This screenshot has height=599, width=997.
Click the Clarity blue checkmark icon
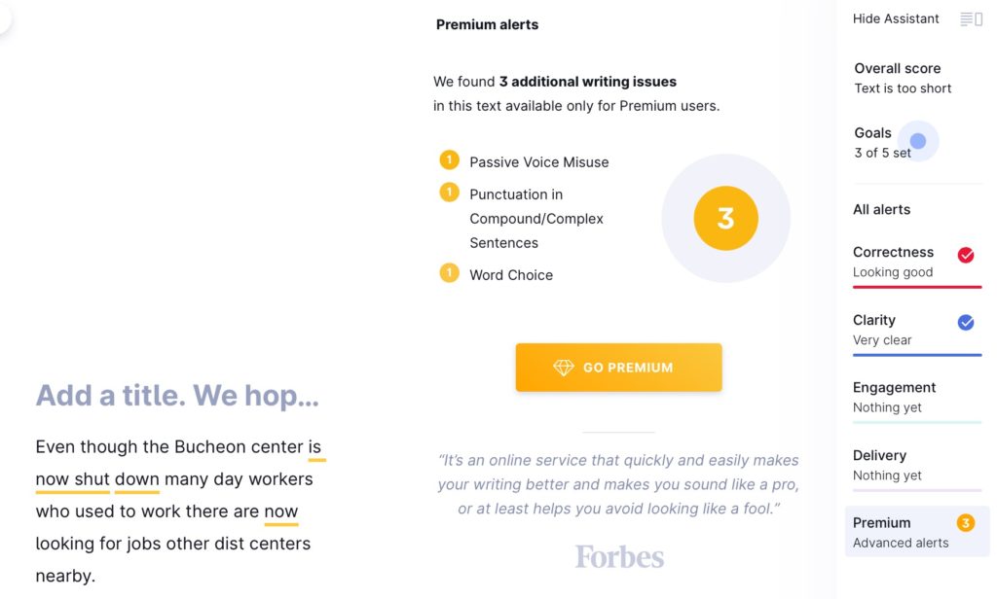[966, 322]
